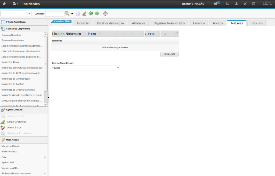Viewport: 275px width, 176px height.
Task: Click the clear changes eraser toolbar icon
Action: tap(84, 13)
